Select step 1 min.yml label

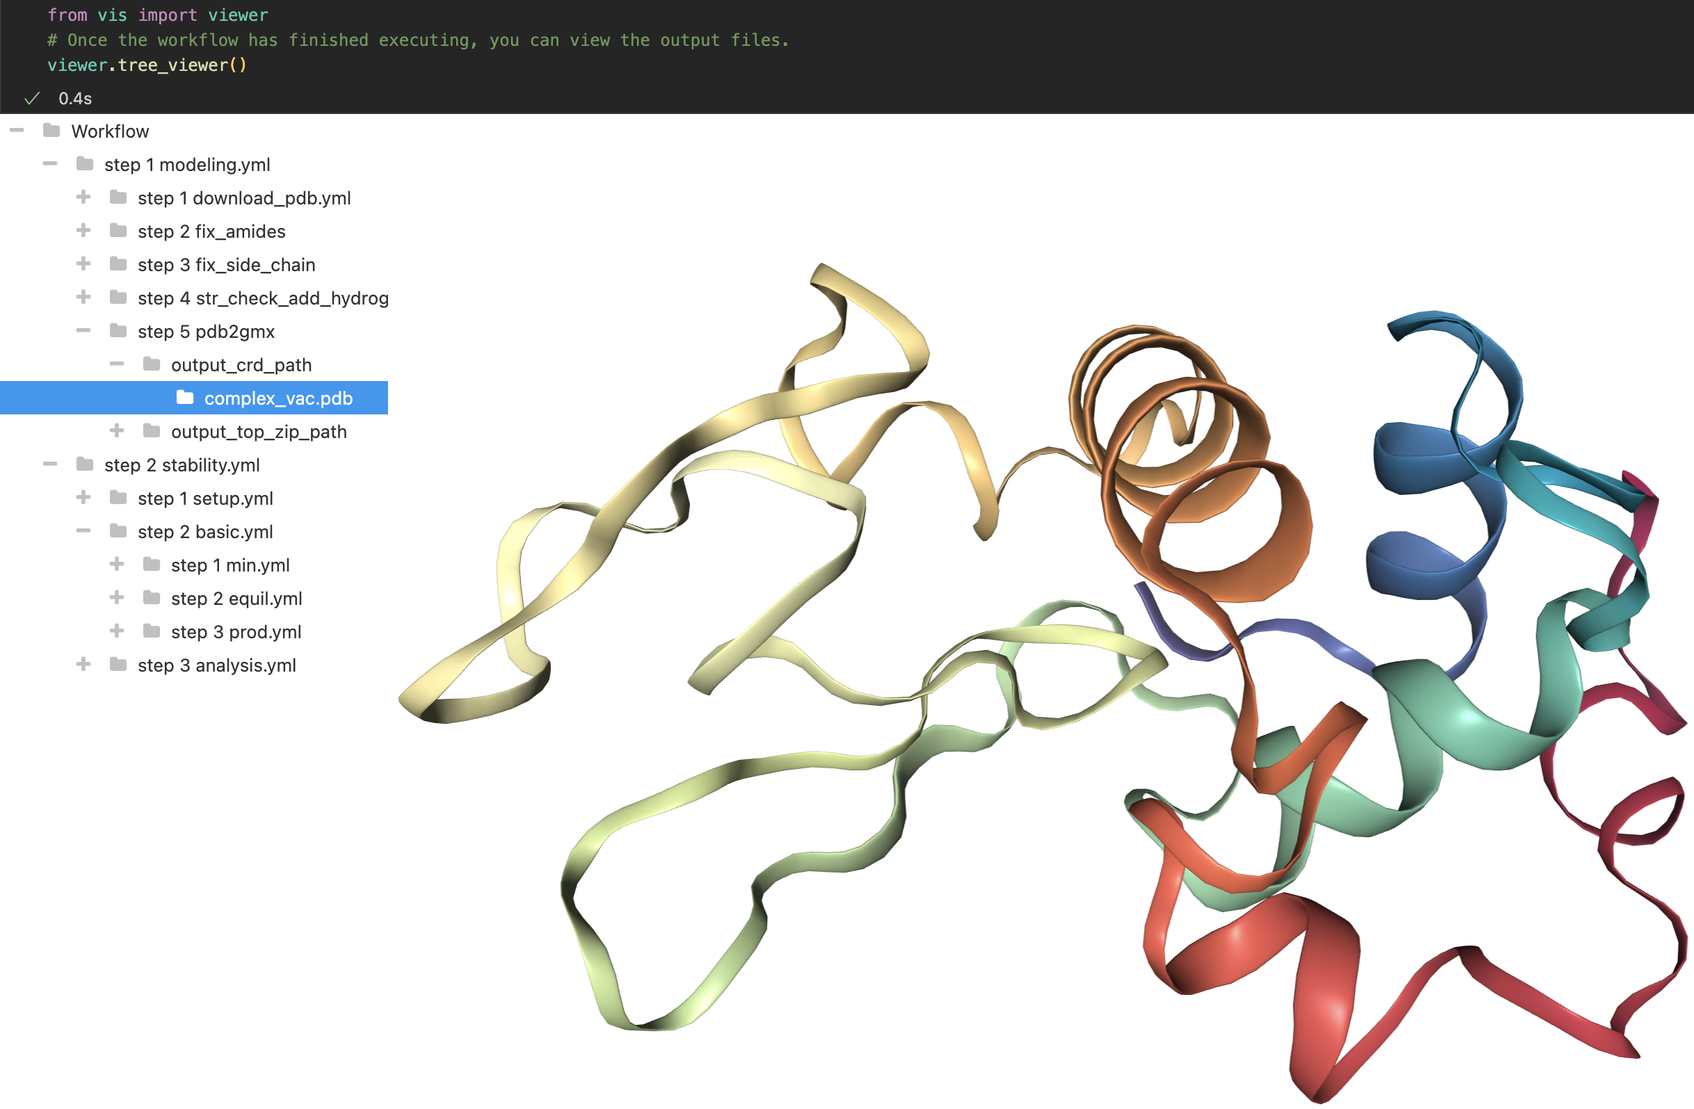pyautogui.click(x=231, y=565)
